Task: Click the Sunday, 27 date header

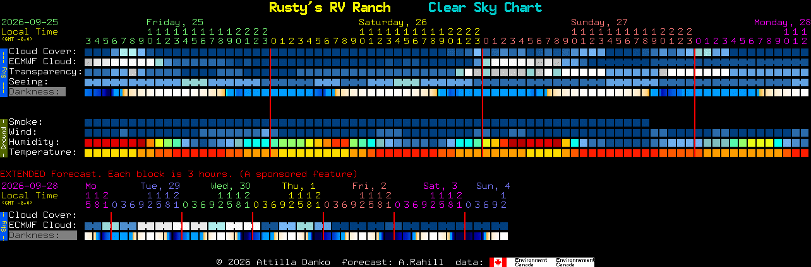Action: [x=599, y=22]
